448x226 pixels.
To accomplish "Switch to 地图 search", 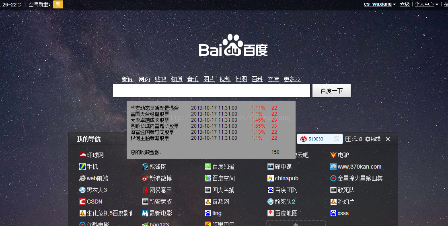I will click(241, 79).
